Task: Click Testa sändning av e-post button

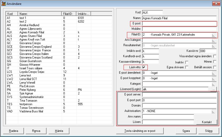Action: (x=140, y=131)
